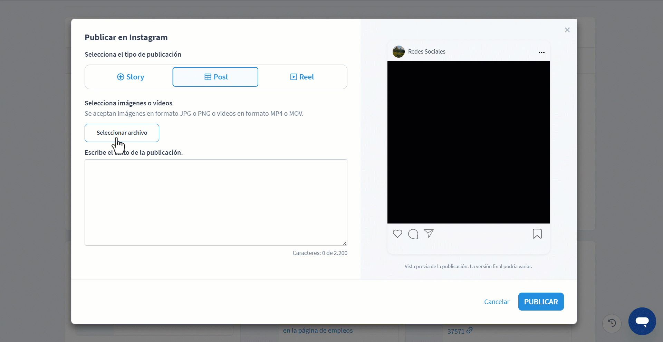Select the Post publication type

click(215, 77)
